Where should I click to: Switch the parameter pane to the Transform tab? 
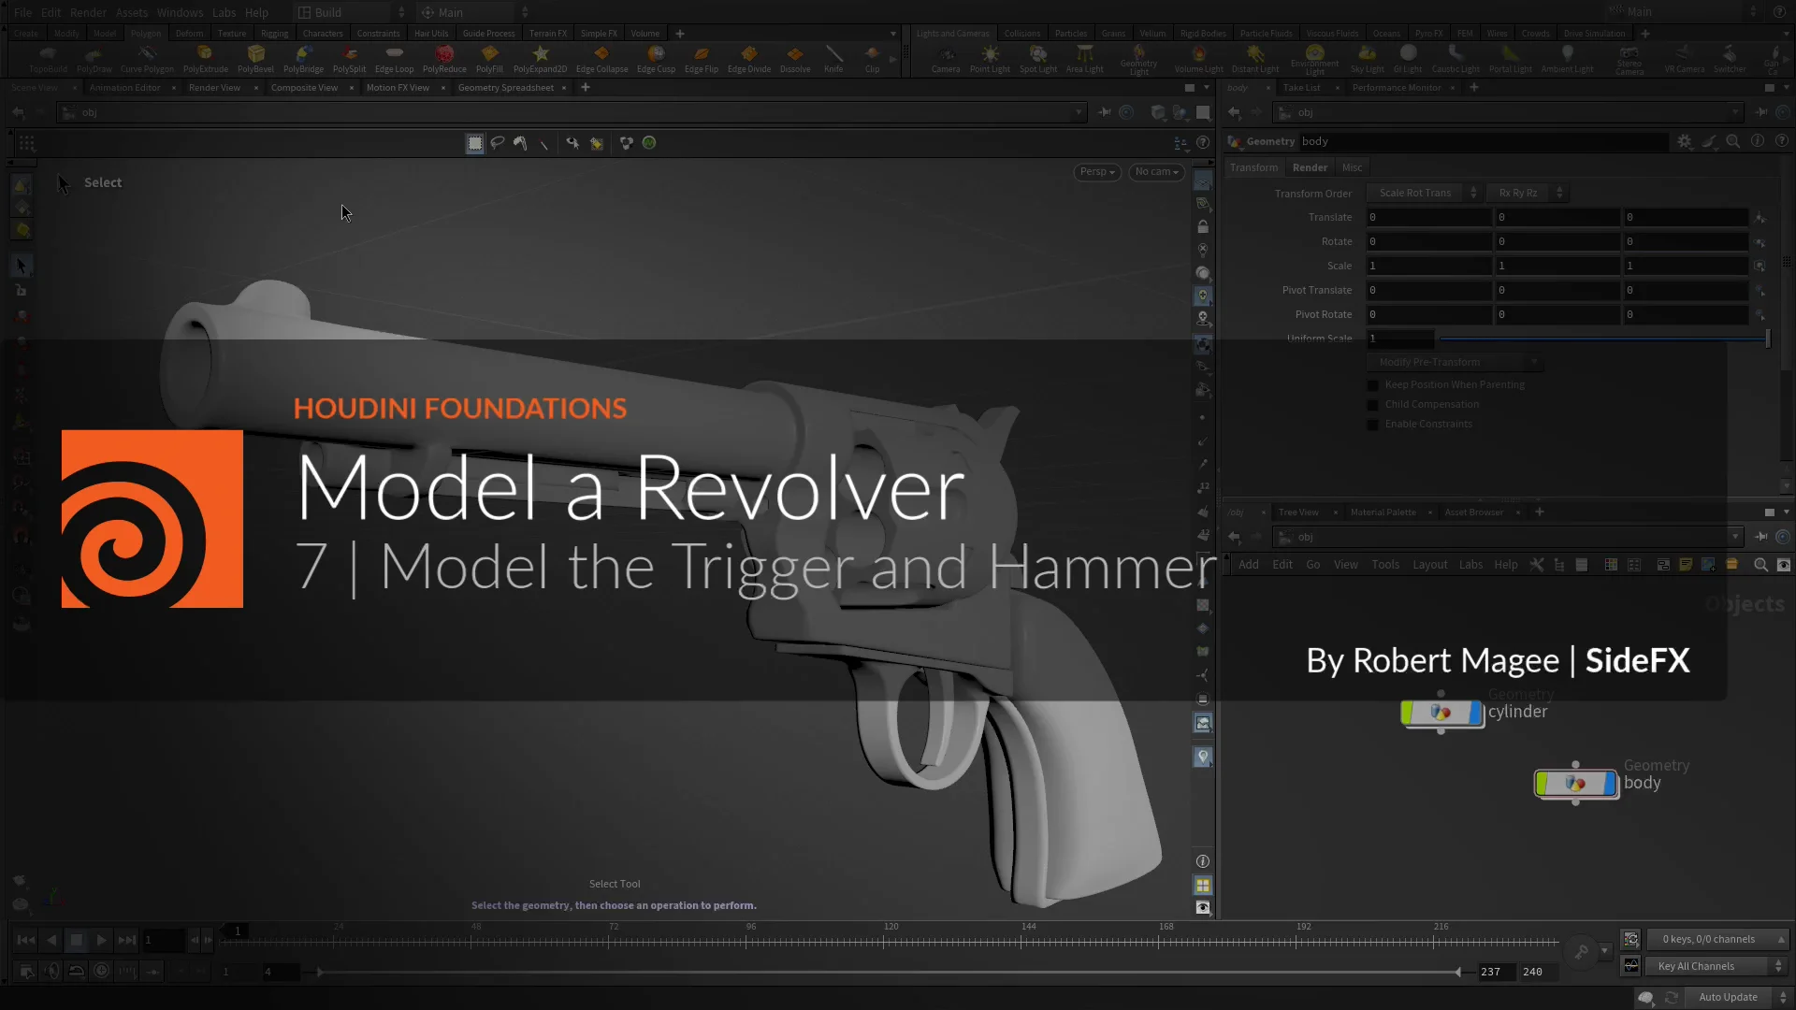(1253, 166)
